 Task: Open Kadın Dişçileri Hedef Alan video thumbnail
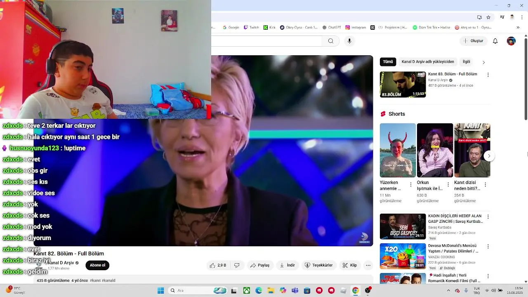pos(403,226)
